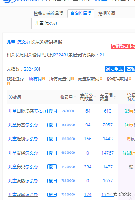The image size is (135, 200).
Task: Select the 查询长尾词 tab
Action: [x=81, y=13]
